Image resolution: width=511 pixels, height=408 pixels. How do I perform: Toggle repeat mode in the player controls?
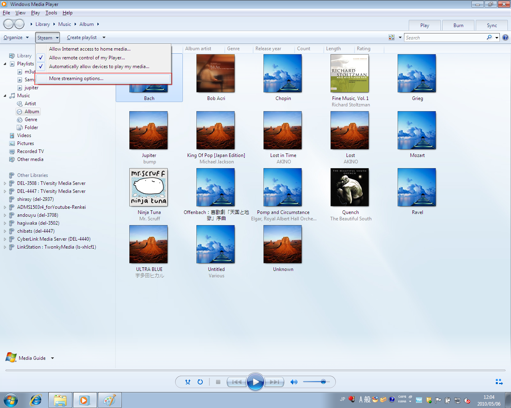[200, 382]
